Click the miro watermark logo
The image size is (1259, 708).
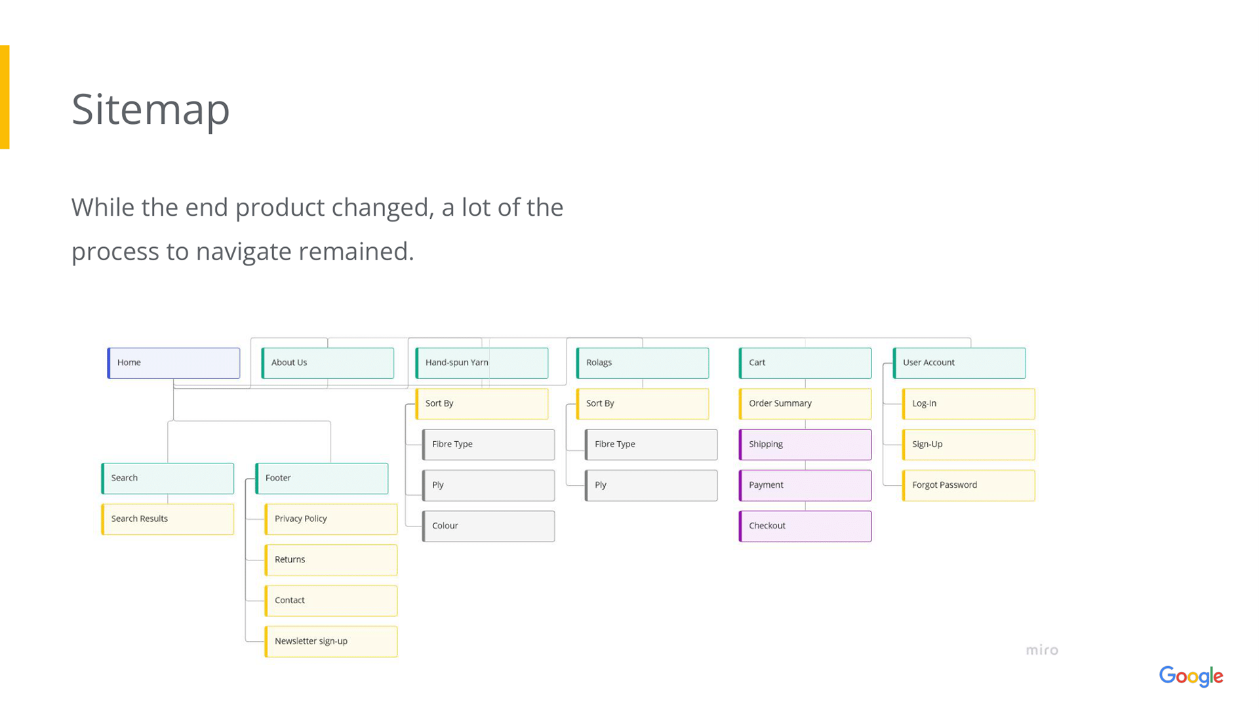(1042, 650)
